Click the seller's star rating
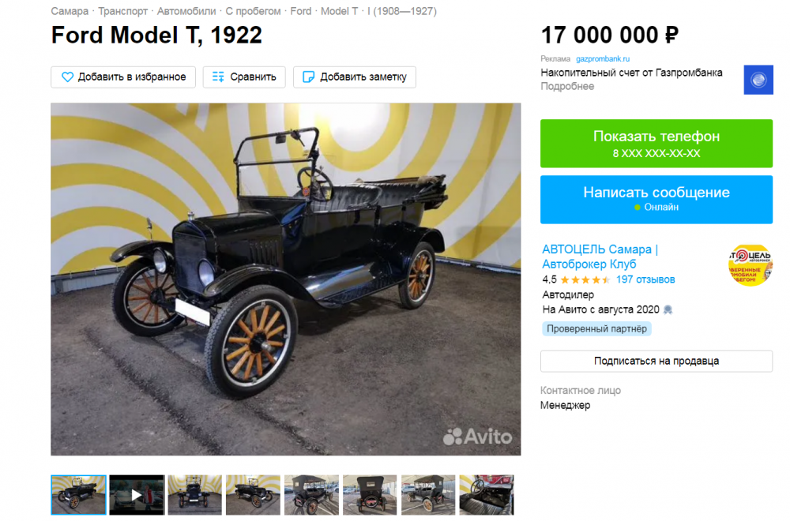Image resolution: width=790 pixels, height=521 pixels. pyautogui.click(x=585, y=280)
